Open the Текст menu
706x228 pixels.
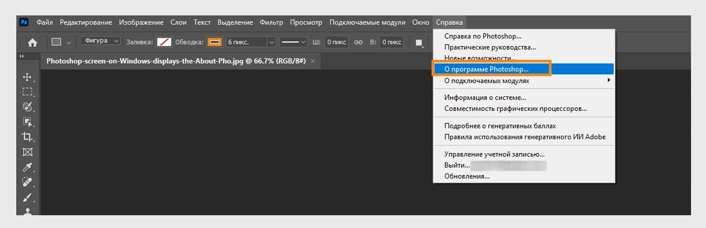(202, 22)
